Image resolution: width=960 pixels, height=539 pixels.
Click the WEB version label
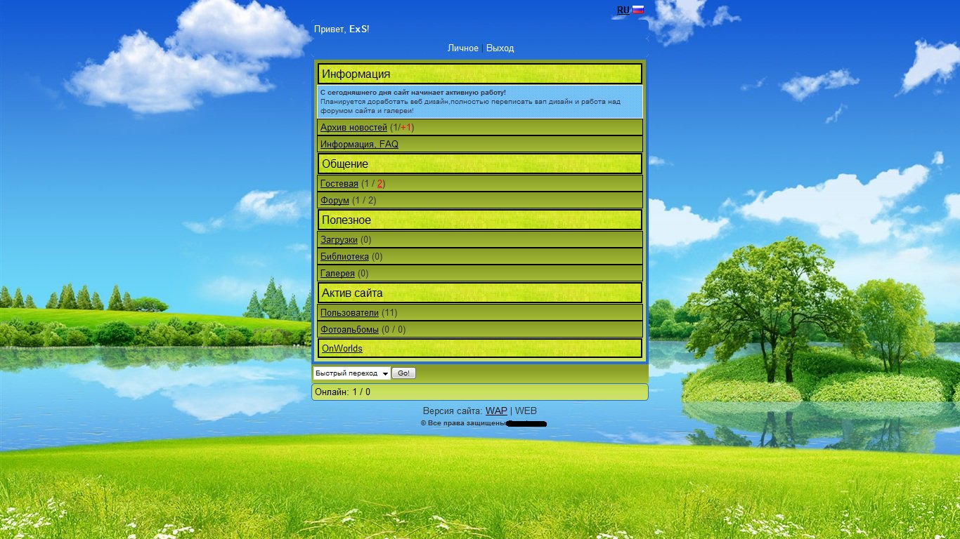pyautogui.click(x=526, y=411)
